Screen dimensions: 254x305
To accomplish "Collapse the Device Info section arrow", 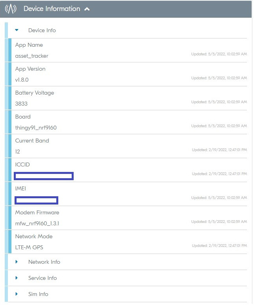I will [17, 30].
